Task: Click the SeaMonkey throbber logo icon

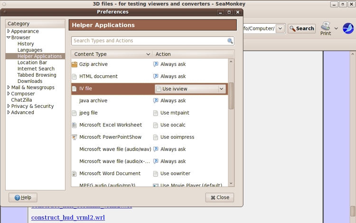Action: pyautogui.click(x=348, y=28)
